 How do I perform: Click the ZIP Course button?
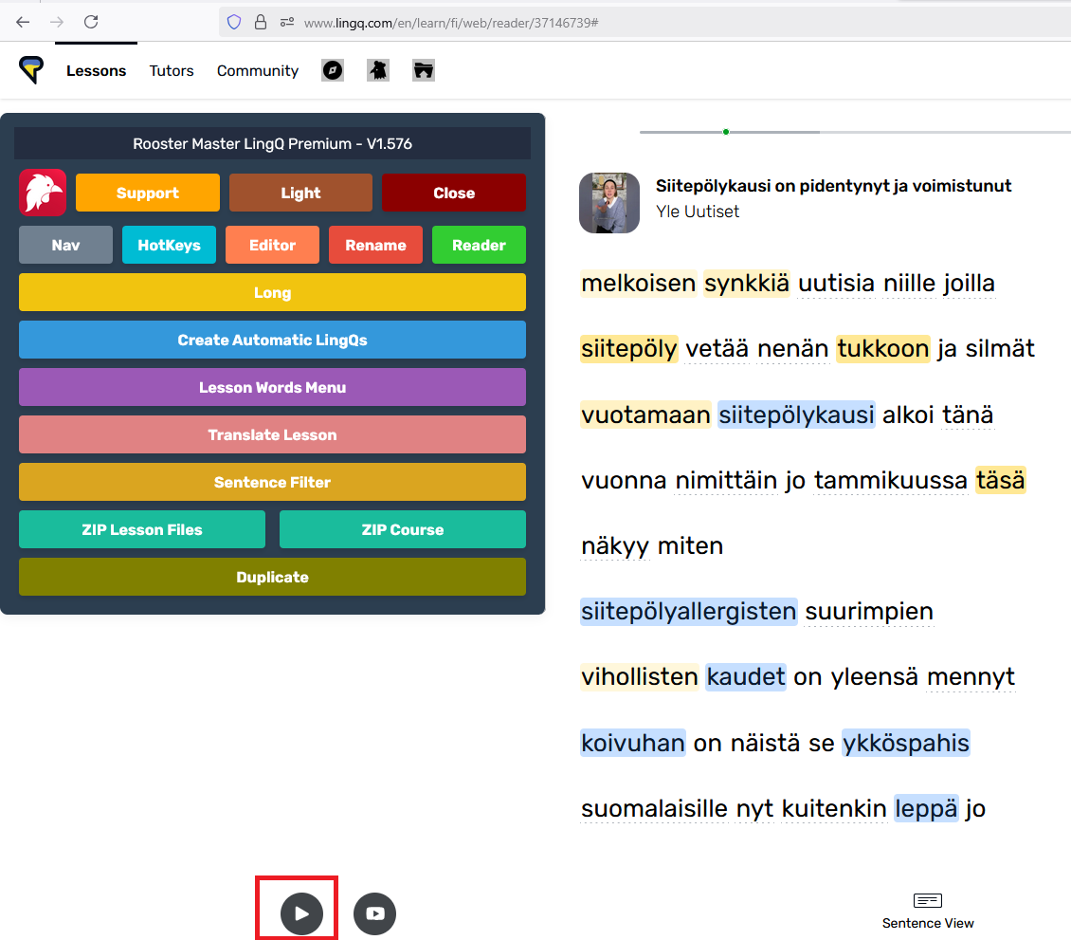tap(402, 529)
